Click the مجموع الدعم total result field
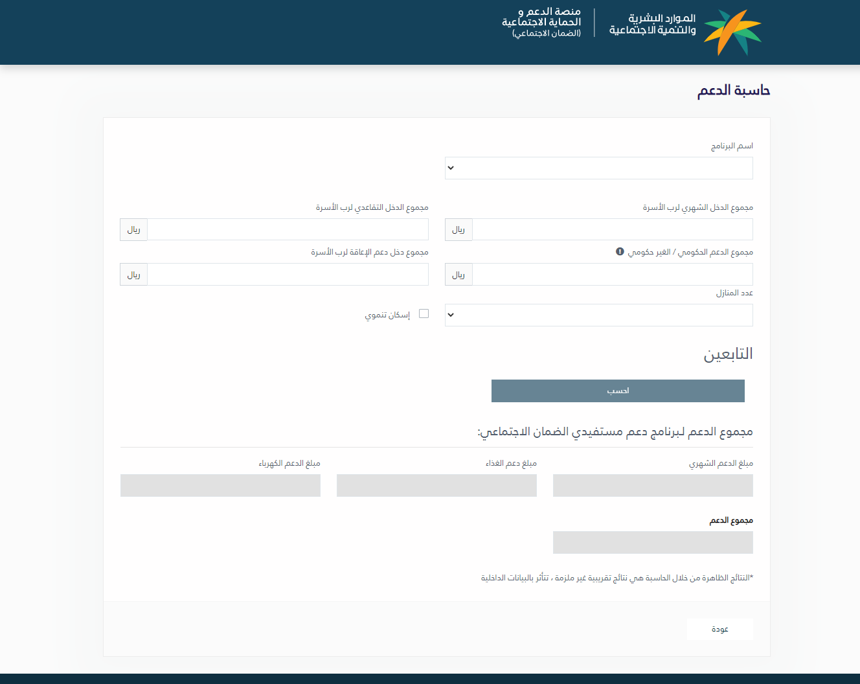The height and width of the screenshot is (684, 860). [x=653, y=542]
